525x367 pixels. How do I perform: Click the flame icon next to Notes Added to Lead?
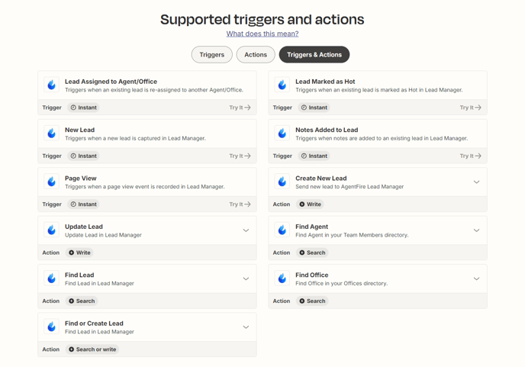point(282,134)
